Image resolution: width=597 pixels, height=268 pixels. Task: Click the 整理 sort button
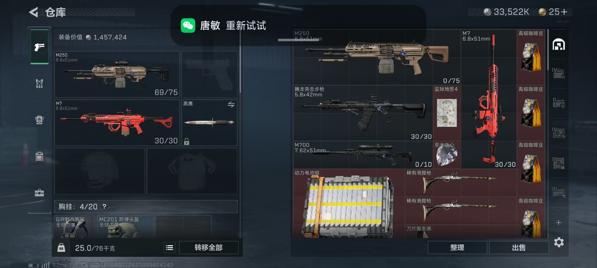[x=457, y=248]
